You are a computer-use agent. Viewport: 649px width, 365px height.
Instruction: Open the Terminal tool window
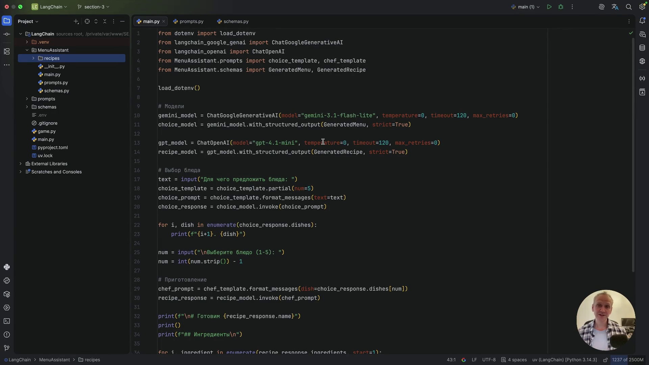point(7,321)
